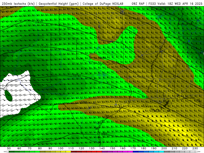Click the 10620 height contour label

39,22
